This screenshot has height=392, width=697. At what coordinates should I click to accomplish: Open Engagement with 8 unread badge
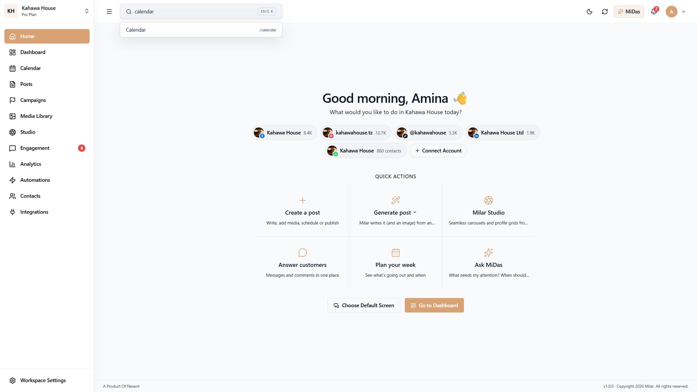pos(47,148)
